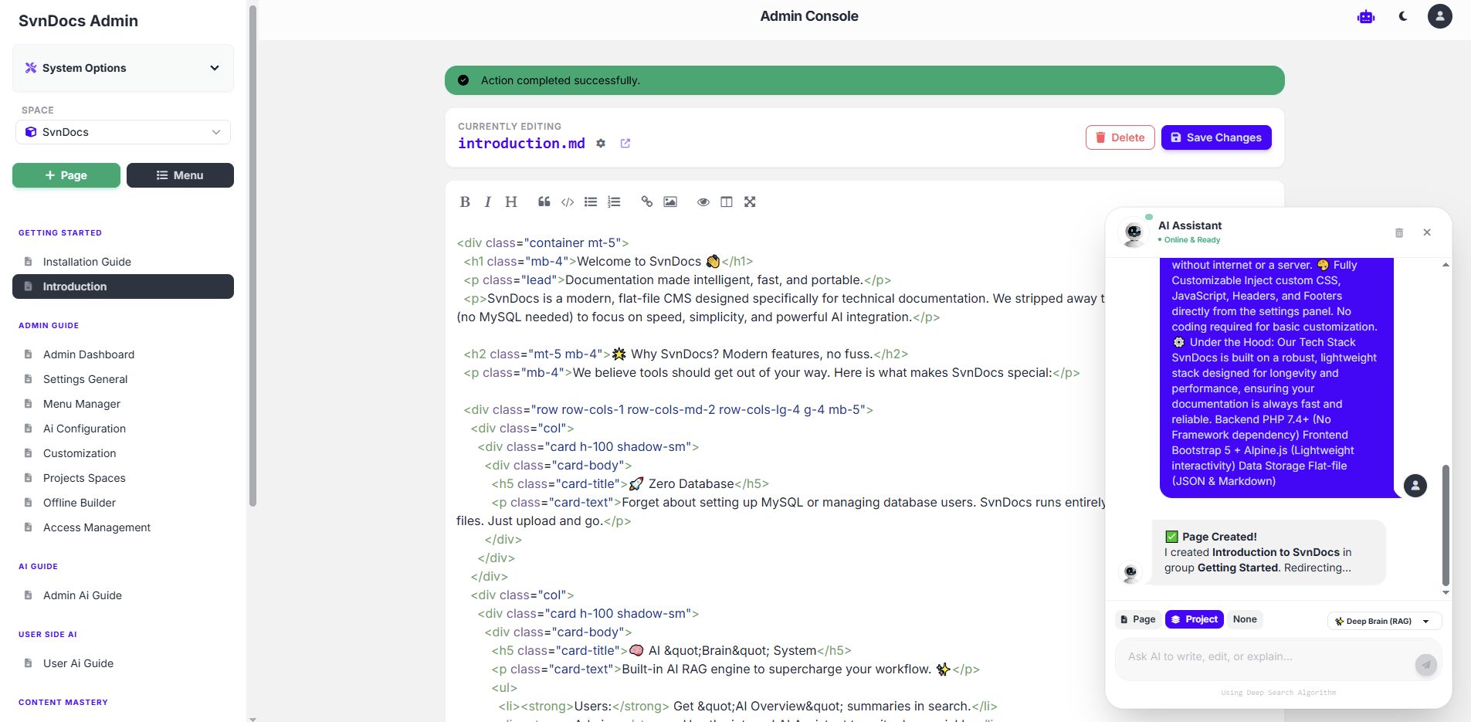
Task: Open page settings gear next to introduction.md
Action: pos(601,144)
